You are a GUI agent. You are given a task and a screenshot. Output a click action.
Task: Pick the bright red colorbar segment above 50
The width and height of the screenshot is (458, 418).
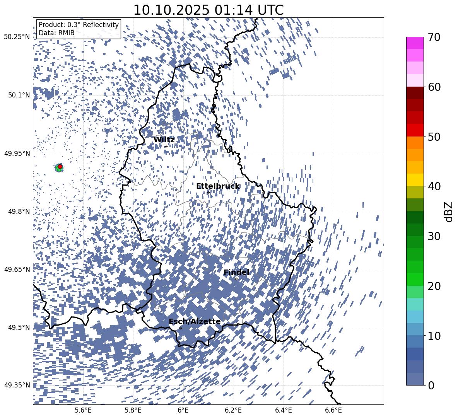pos(415,130)
